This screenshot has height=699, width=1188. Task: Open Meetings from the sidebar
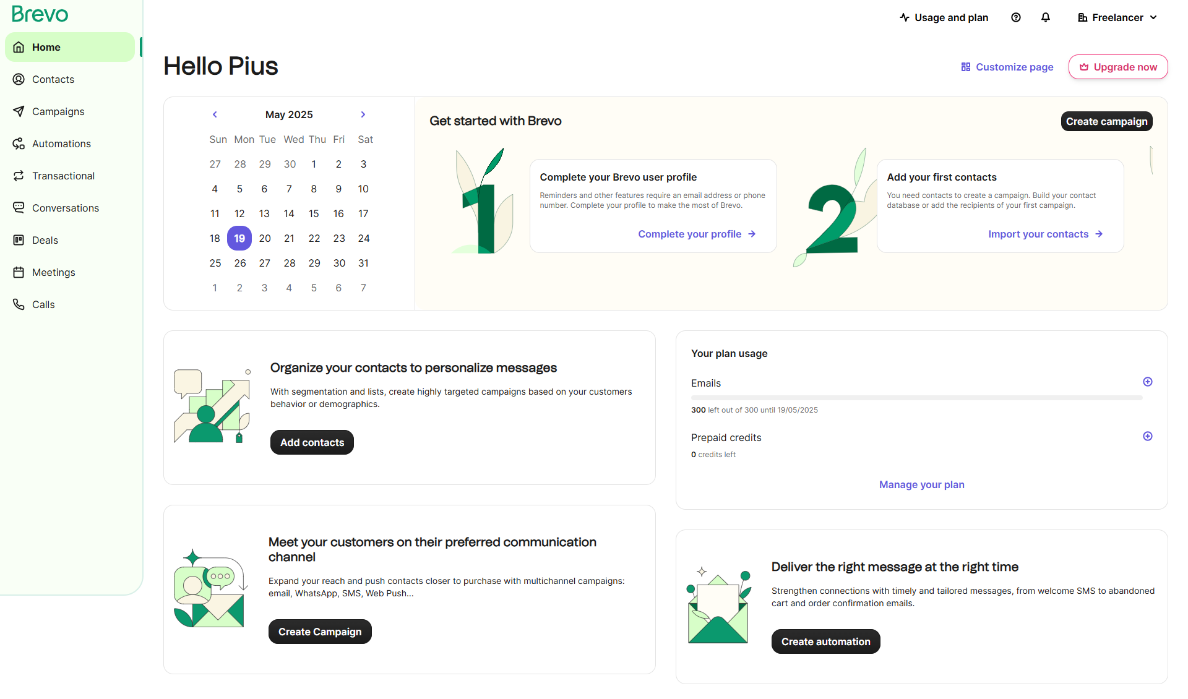point(70,272)
